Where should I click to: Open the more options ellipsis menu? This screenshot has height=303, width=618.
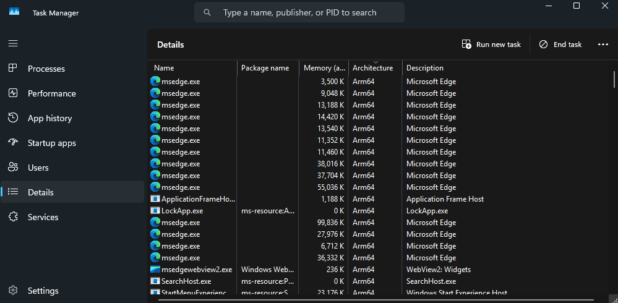603,45
